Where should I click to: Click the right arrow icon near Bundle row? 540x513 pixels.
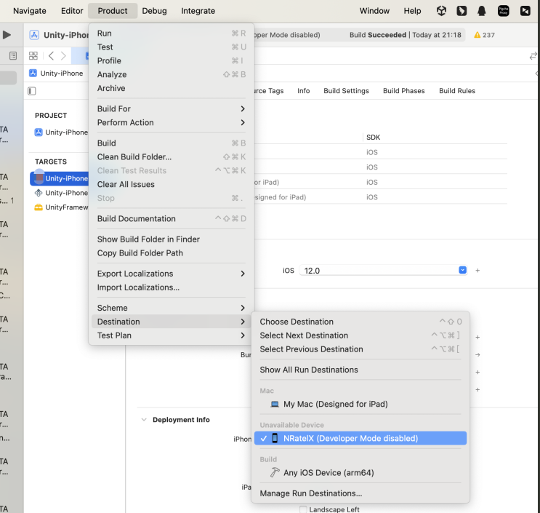477,354
